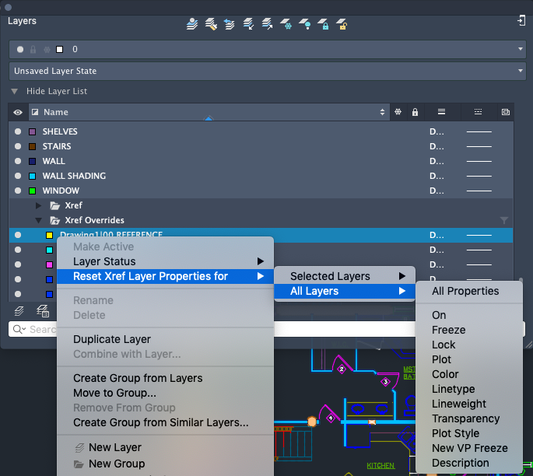The width and height of the screenshot is (533, 476).
Task: Toggle visibility dot for WINDOW layer
Action: coord(18,191)
